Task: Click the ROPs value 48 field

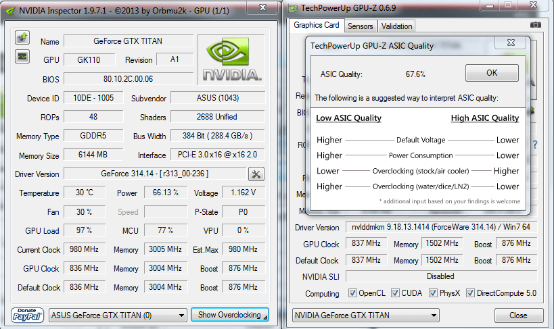Action: [93, 117]
